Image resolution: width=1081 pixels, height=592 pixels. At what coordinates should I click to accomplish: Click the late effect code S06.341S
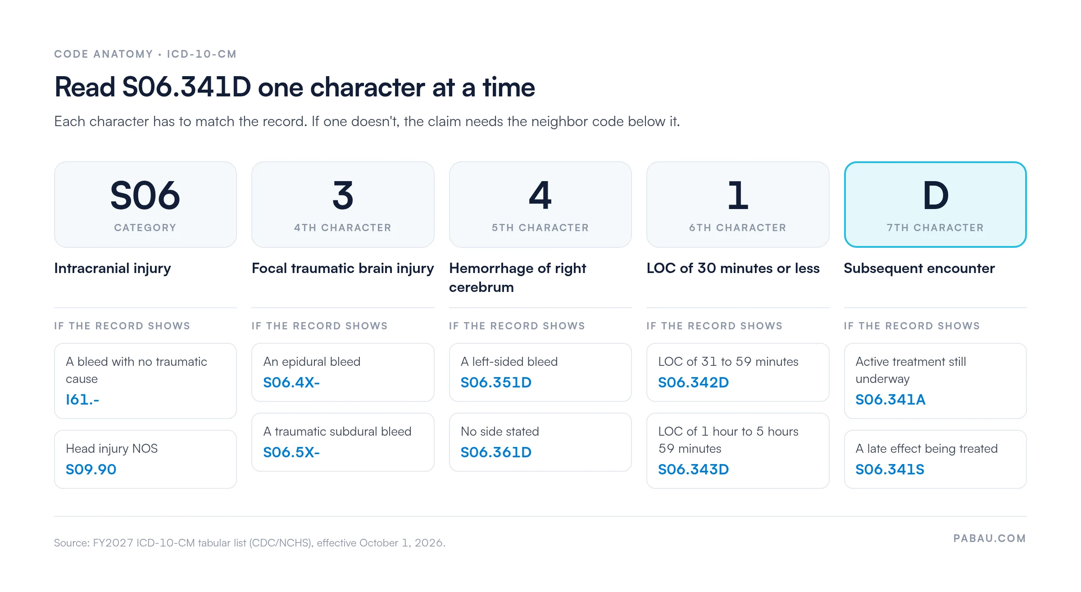click(890, 469)
